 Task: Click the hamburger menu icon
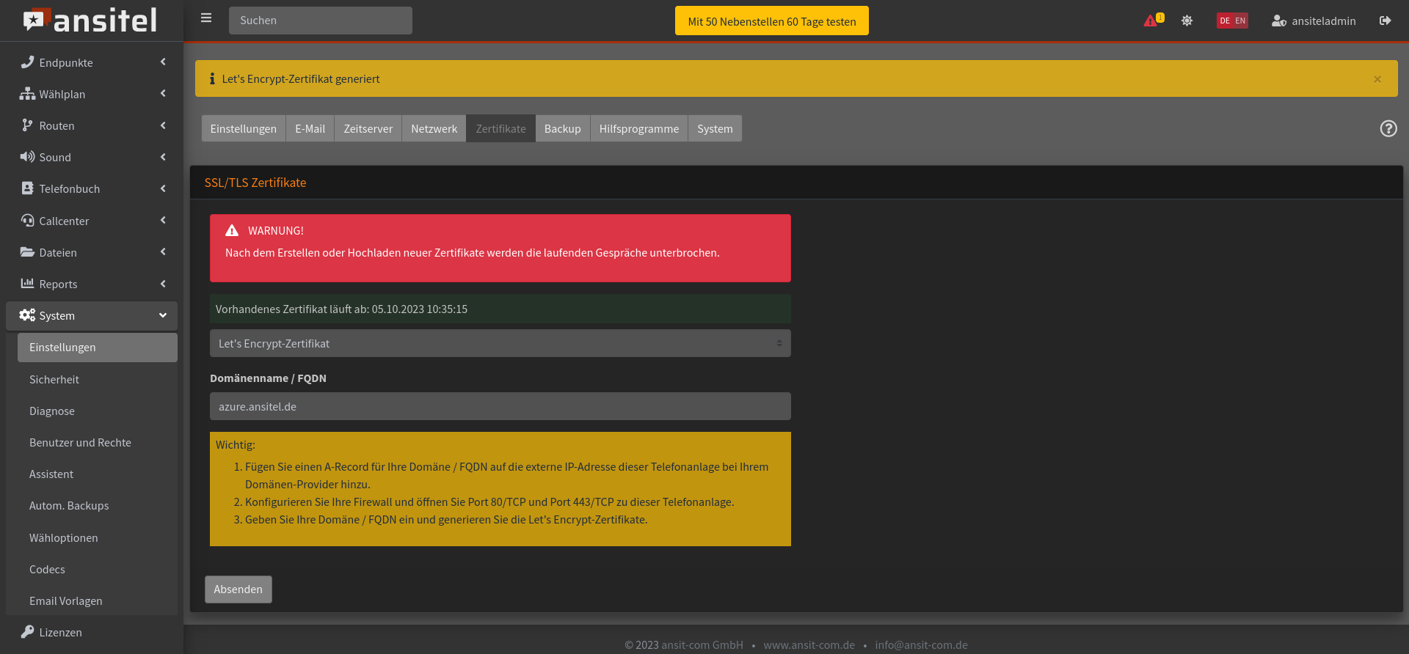tap(206, 18)
